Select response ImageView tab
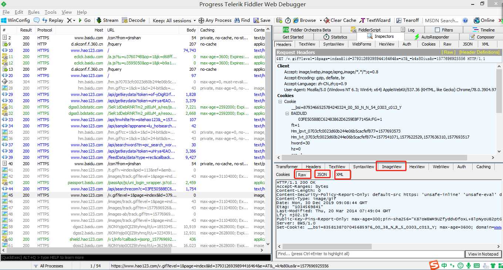 click(x=392, y=167)
